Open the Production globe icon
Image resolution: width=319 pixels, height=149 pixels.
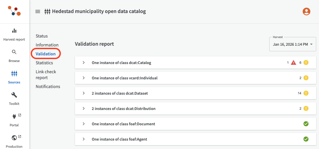tap(14, 138)
